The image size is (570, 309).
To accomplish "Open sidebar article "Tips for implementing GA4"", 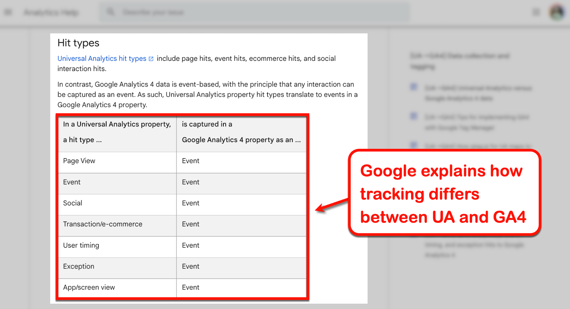I will click(477, 122).
